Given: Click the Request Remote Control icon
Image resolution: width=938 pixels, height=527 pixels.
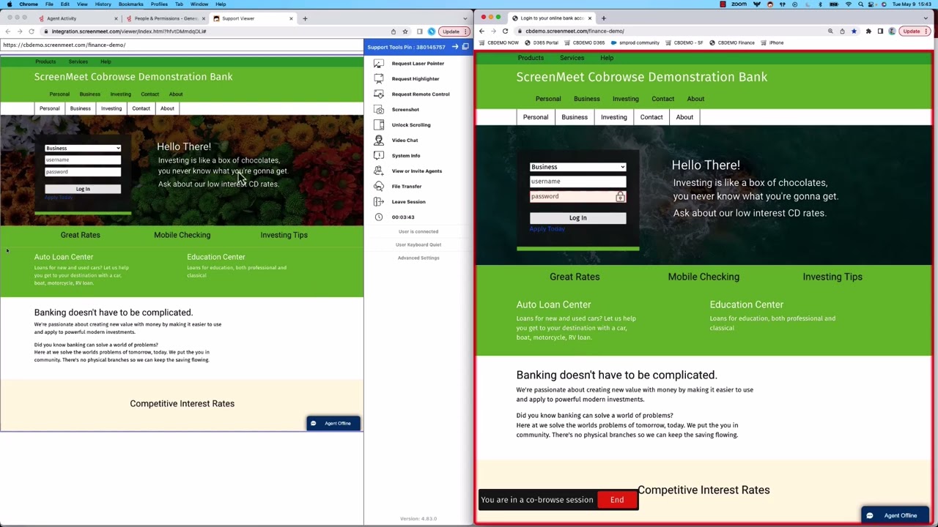Looking at the screenshot, I should 378,94.
